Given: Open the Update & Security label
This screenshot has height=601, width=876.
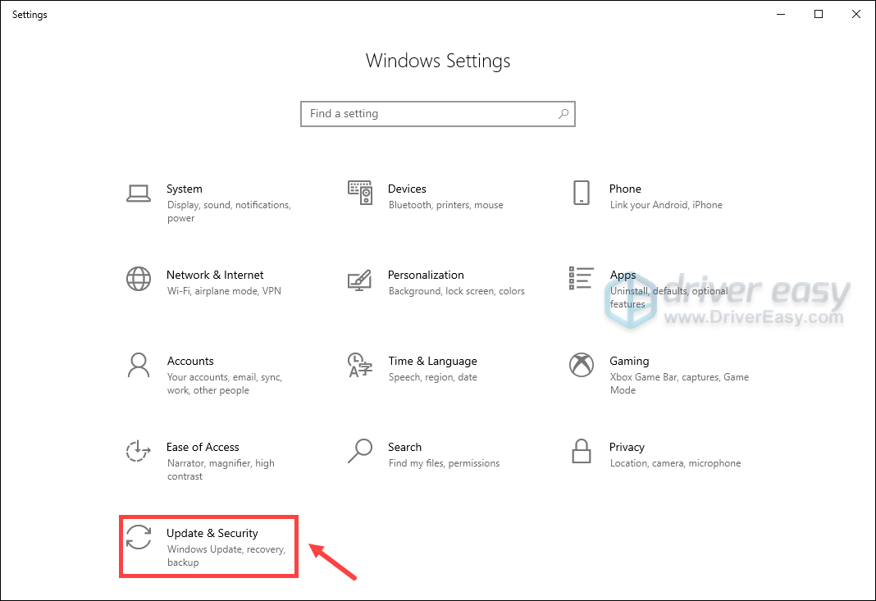Looking at the screenshot, I should tap(212, 534).
